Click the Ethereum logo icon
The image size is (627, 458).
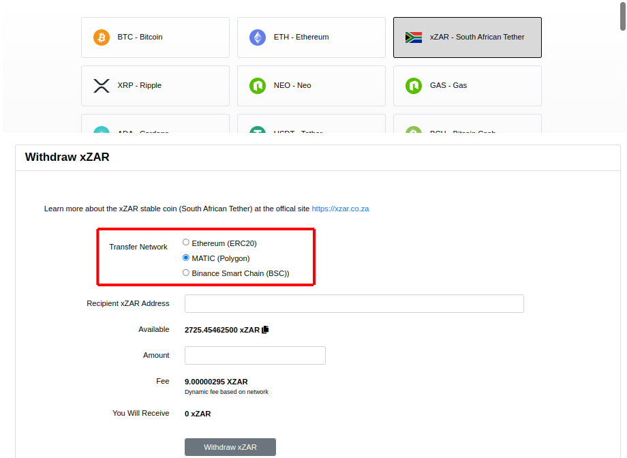tap(258, 37)
